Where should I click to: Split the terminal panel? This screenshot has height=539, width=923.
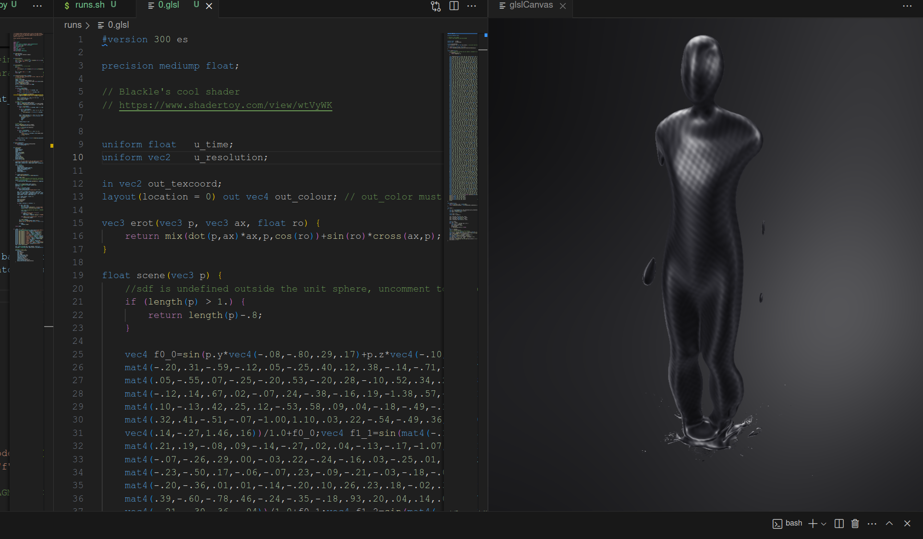[839, 523]
